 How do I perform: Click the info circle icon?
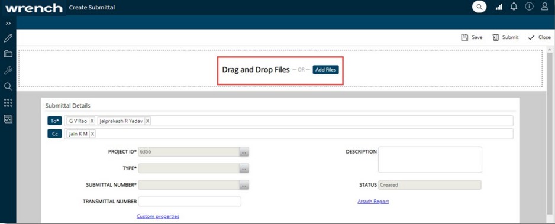pyautogui.click(x=529, y=7)
